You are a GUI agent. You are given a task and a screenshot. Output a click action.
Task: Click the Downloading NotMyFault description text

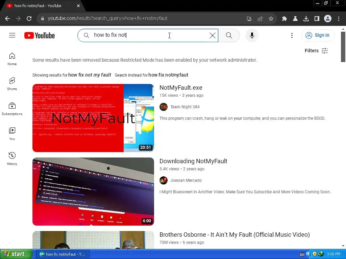(x=245, y=192)
